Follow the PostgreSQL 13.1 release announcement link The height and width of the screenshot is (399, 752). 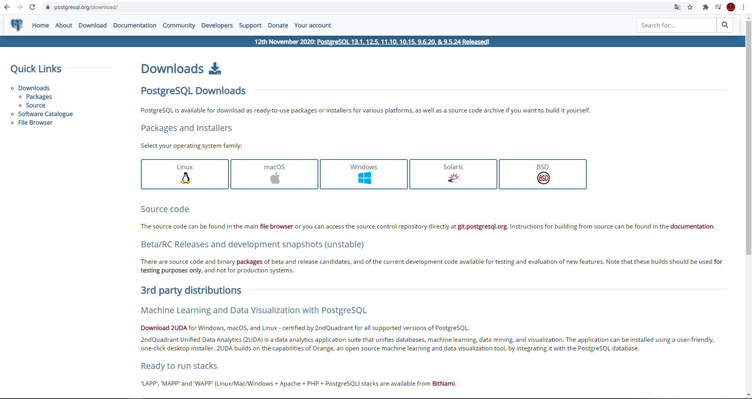tap(403, 42)
